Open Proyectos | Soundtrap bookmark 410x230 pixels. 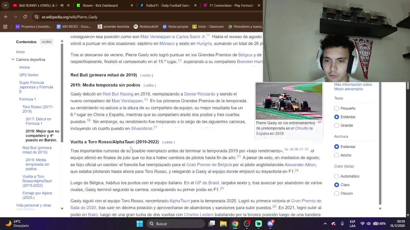click(x=33, y=27)
